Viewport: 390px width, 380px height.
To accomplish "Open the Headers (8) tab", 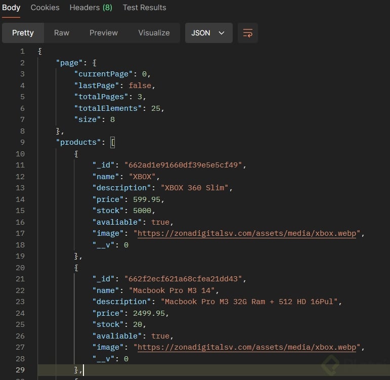I will point(91,8).
